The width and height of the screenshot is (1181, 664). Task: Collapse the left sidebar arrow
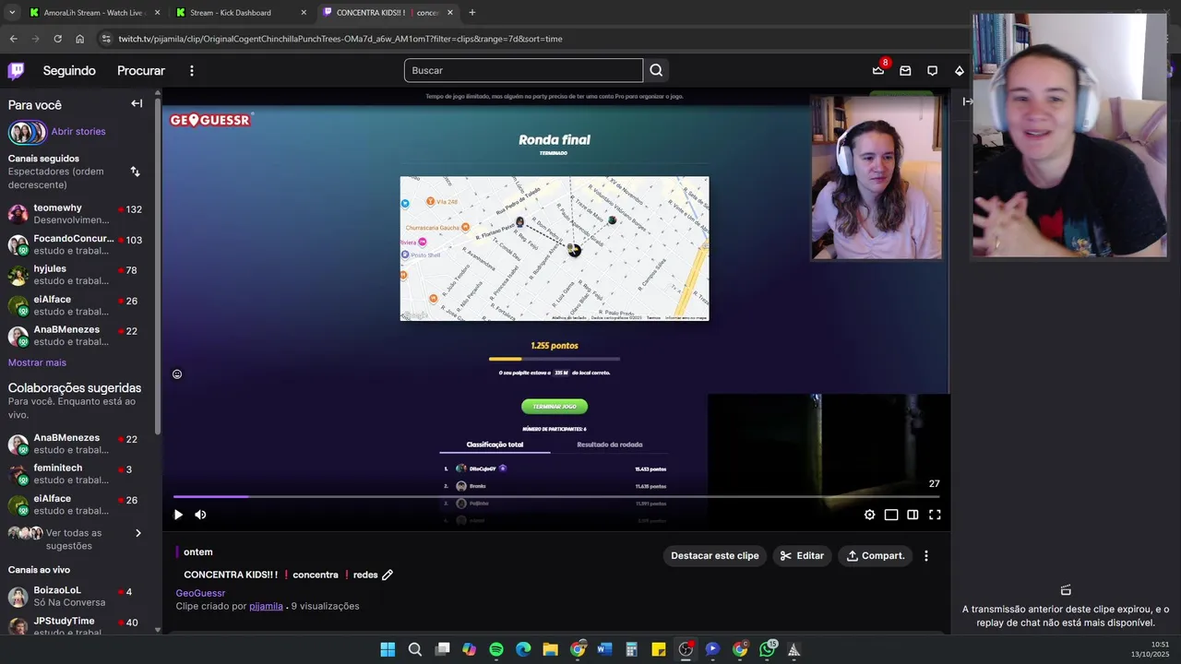[x=137, y=103]
